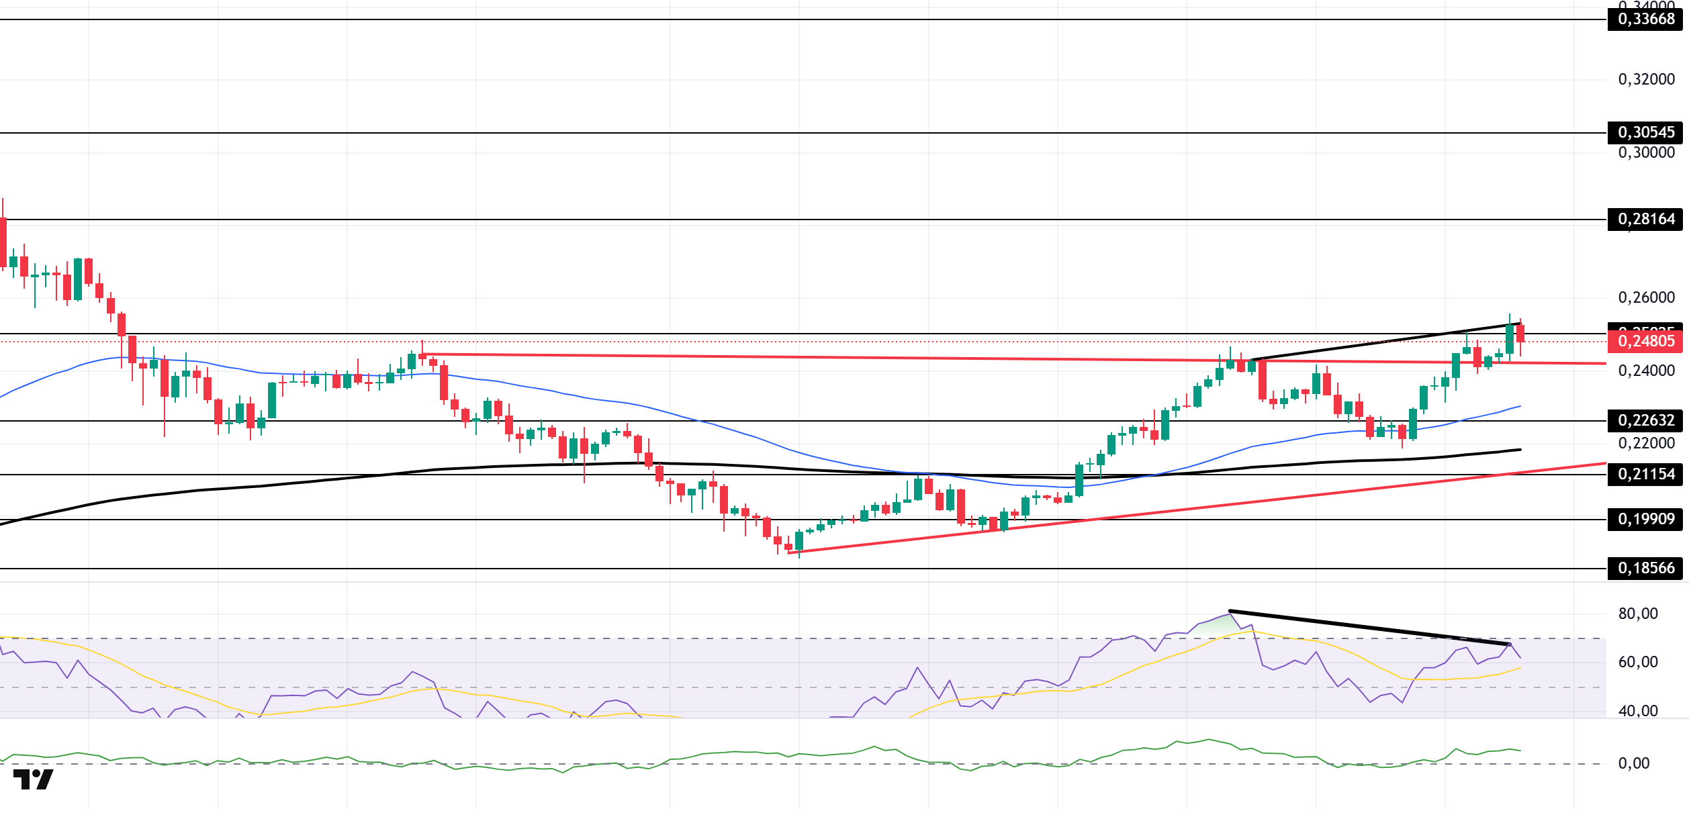Click the RSI 60,00 axis value

(x=1638, y=663)
